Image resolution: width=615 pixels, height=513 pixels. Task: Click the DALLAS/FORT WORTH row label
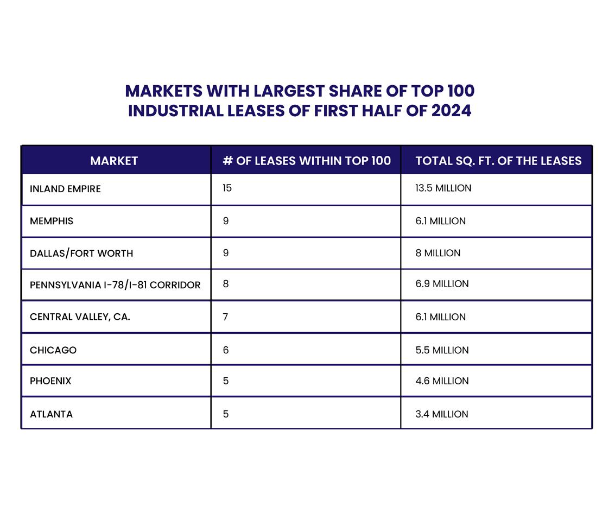[81, 253]
